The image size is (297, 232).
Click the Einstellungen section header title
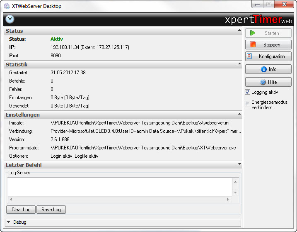pos(23,115)
